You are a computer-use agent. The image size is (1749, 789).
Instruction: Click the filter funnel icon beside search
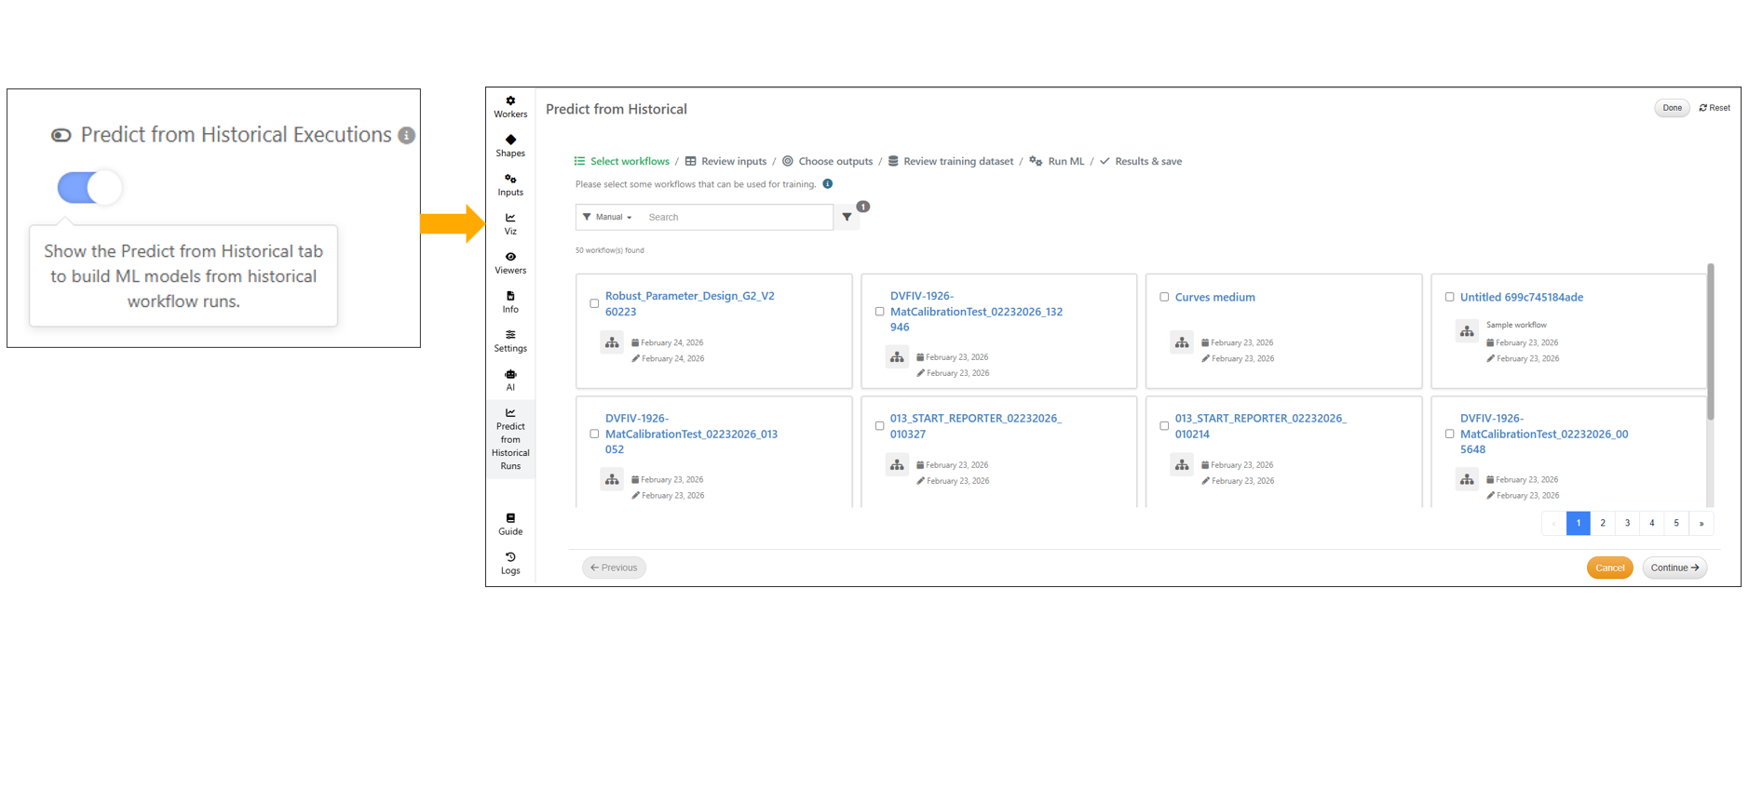click(x=847, y=217)
